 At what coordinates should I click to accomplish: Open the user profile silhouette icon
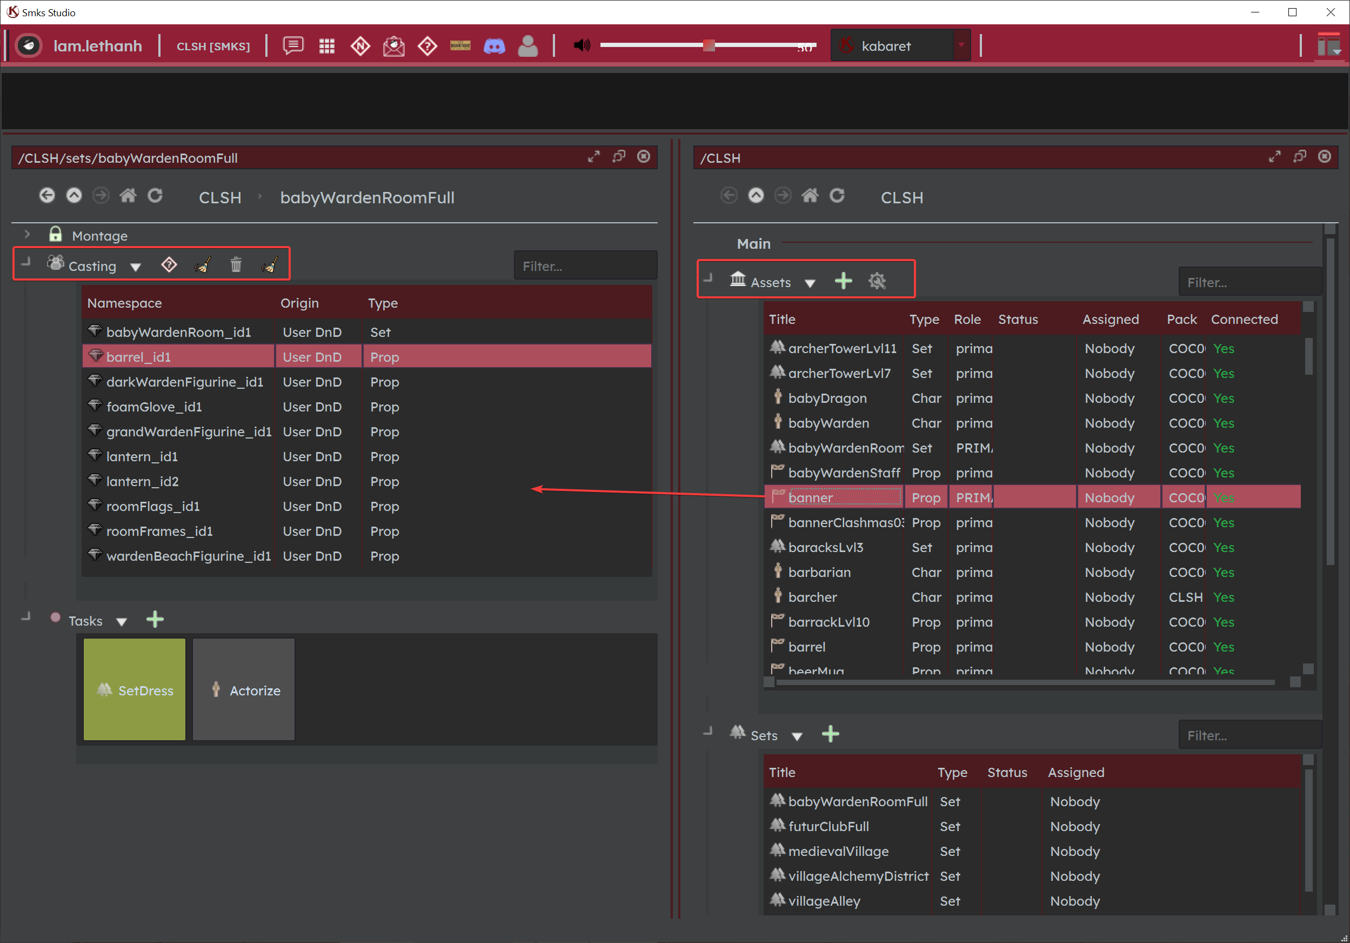pyautogui.click(x=527, y=46)
